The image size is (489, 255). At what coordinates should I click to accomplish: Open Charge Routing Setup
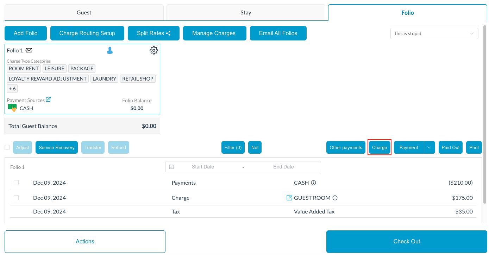click(x=87, y=33)
